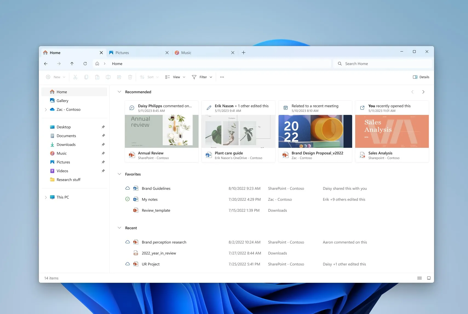468x314 pixels.
Task: Click the Copy icon in the command bar
Action: 86,77
